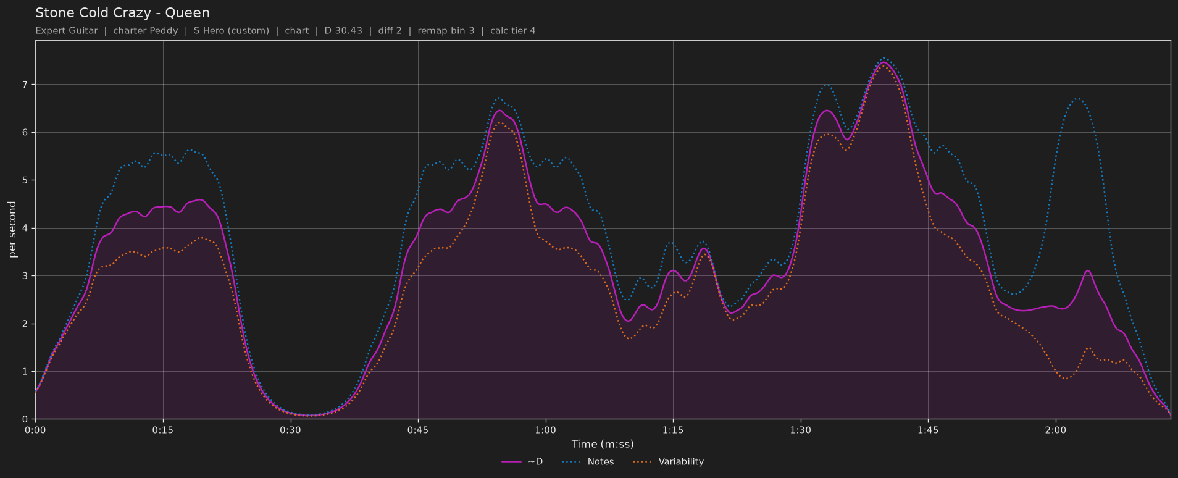The width and height of the screenshot is (1178, 478).
Task: Click "S Hero (custom)" in the subtitle
Action: click(232, 31)
